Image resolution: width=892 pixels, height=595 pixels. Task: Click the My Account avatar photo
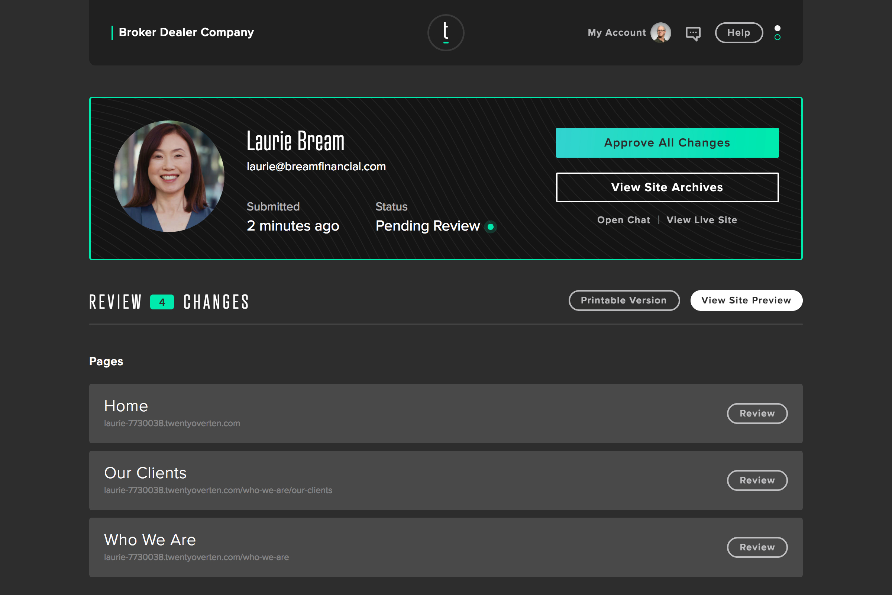click(x=661, y=33)
